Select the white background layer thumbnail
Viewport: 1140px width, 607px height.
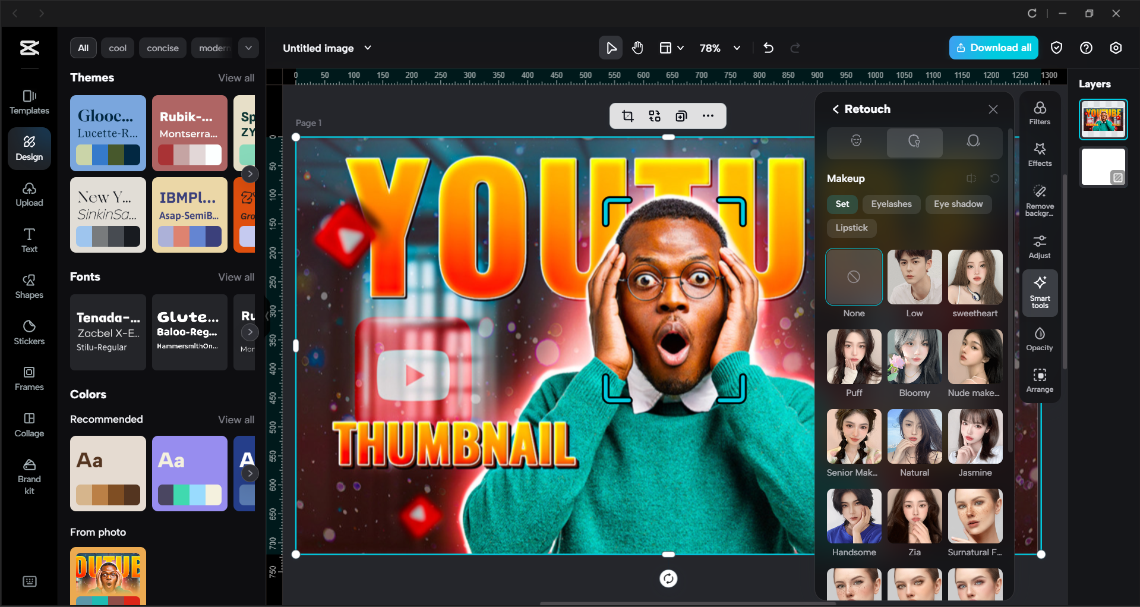click(x=1103, y=167)
